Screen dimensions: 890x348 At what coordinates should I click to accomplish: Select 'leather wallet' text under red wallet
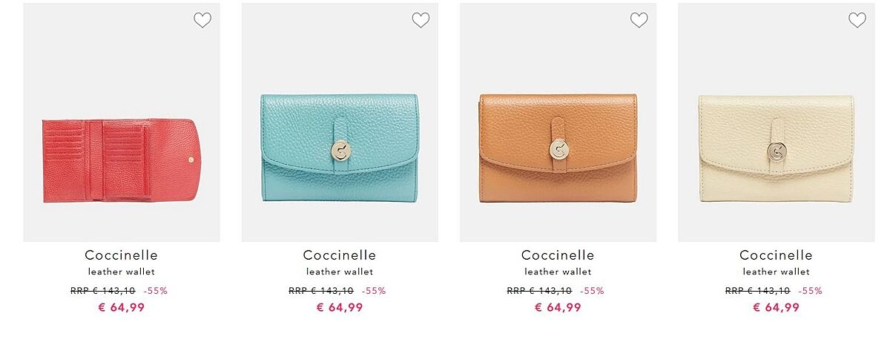tap(122, 272)
